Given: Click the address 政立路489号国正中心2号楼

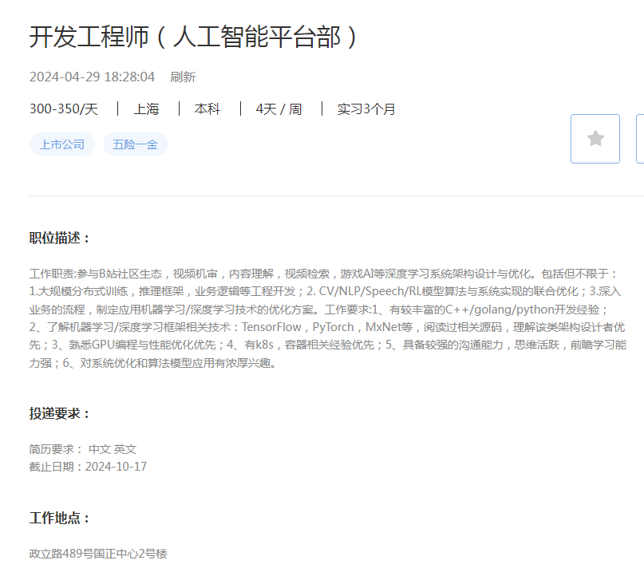Looking at the screenshot, I should 98,553.
